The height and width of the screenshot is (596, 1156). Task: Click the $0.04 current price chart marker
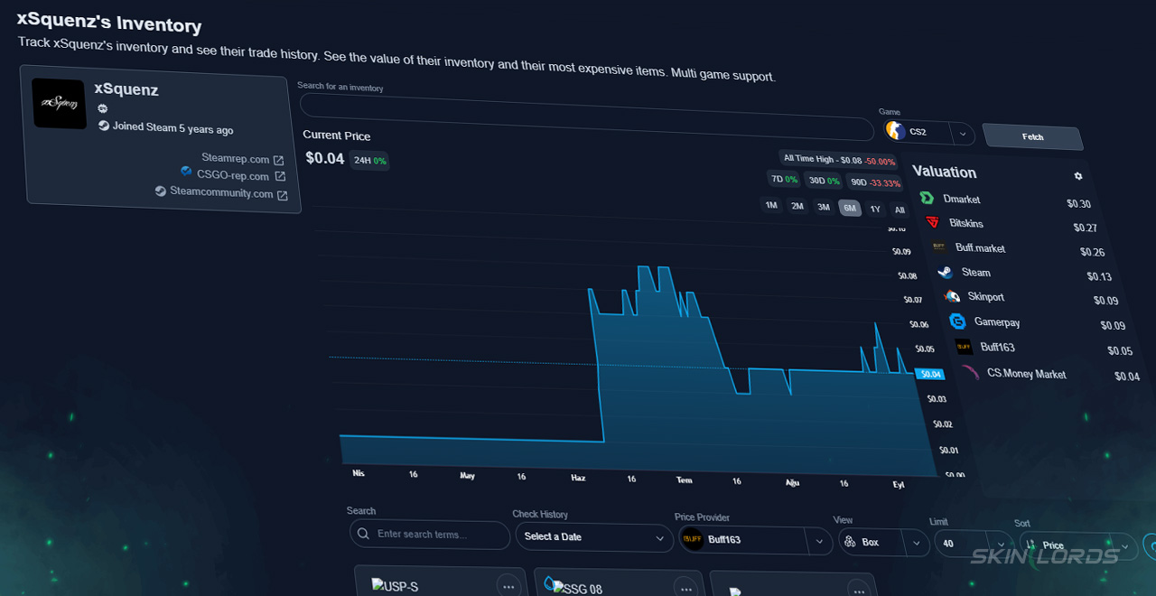pyautogui.click(x=930, y=374)
